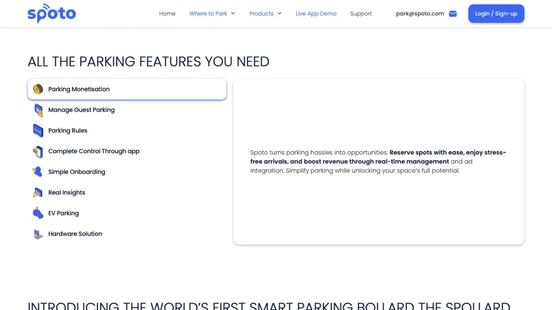Click the Complete Control Through app icon
This screenshot has height=310, width=552.
[38, 152]
